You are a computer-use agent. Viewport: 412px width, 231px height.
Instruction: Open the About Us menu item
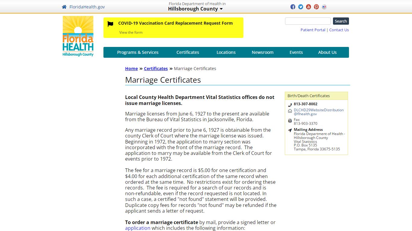coord(327,52)
